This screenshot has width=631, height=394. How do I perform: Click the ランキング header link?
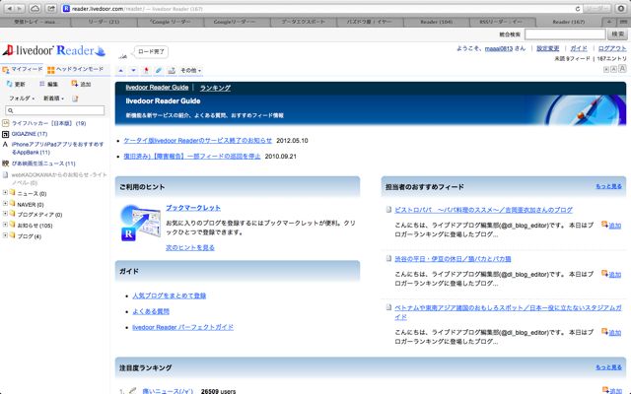click(215, 88)
